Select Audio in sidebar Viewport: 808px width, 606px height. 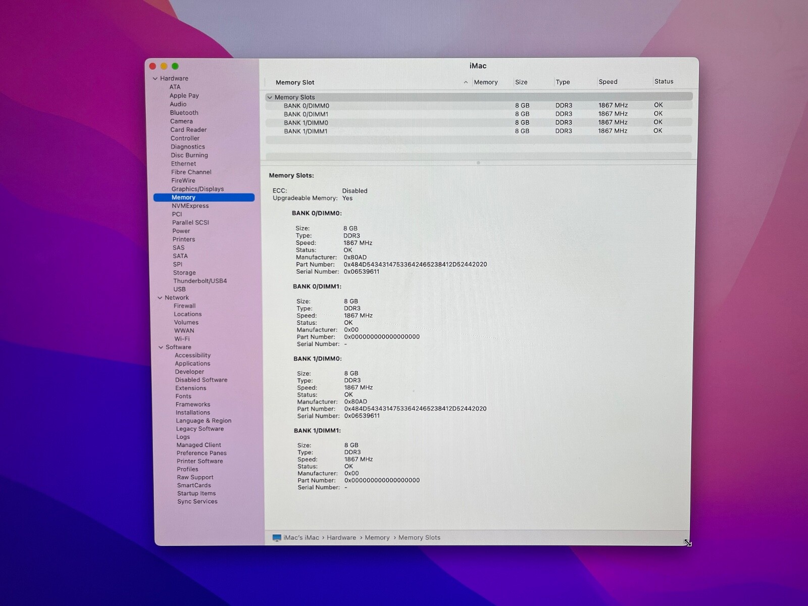tap(178, 105)
